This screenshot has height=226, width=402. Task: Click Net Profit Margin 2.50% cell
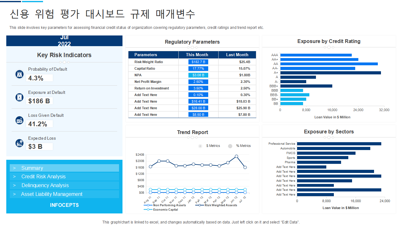198,82
